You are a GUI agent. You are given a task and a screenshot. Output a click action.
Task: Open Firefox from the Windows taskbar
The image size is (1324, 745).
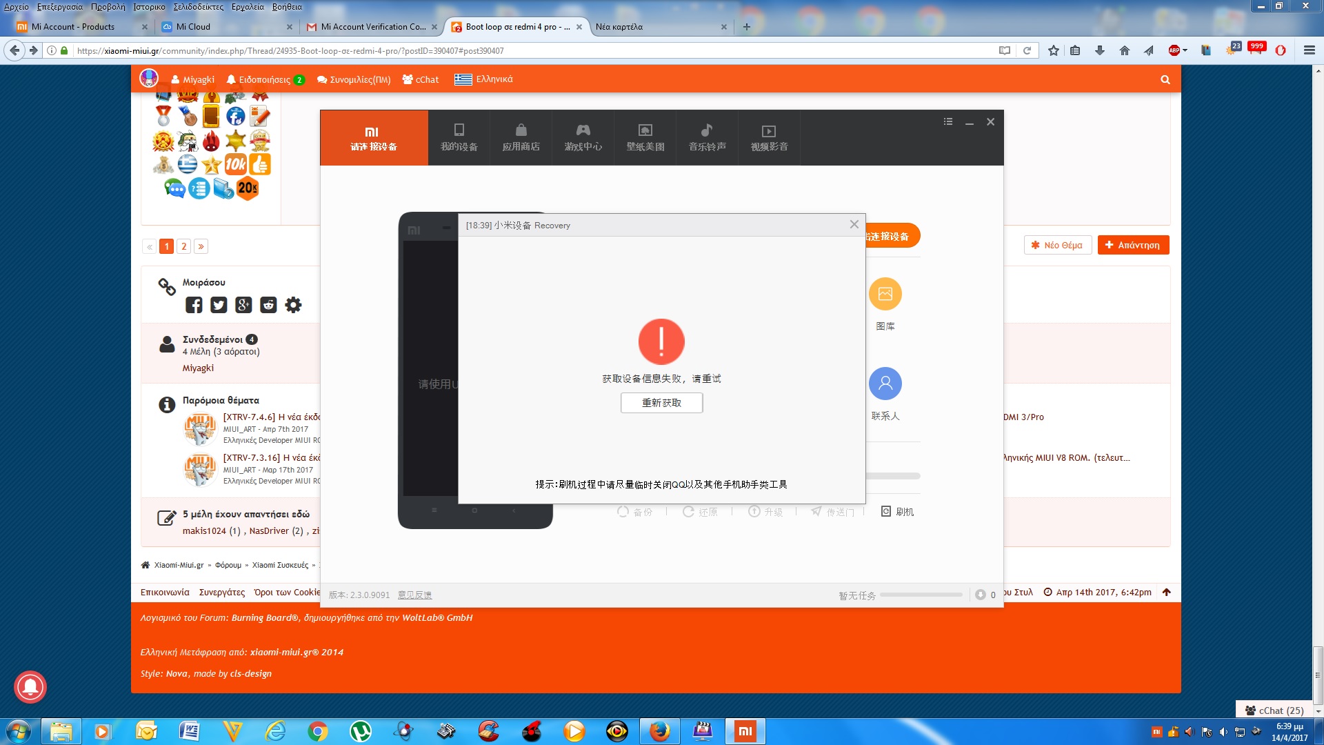tap(659, 731)
